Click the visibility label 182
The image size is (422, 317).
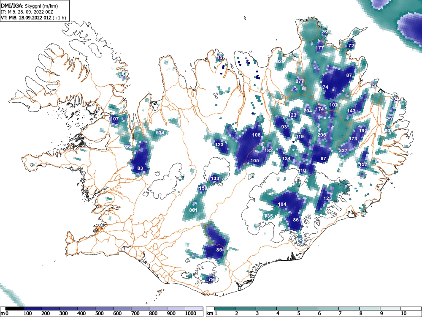pyautogui.click(x=268, y=151)
